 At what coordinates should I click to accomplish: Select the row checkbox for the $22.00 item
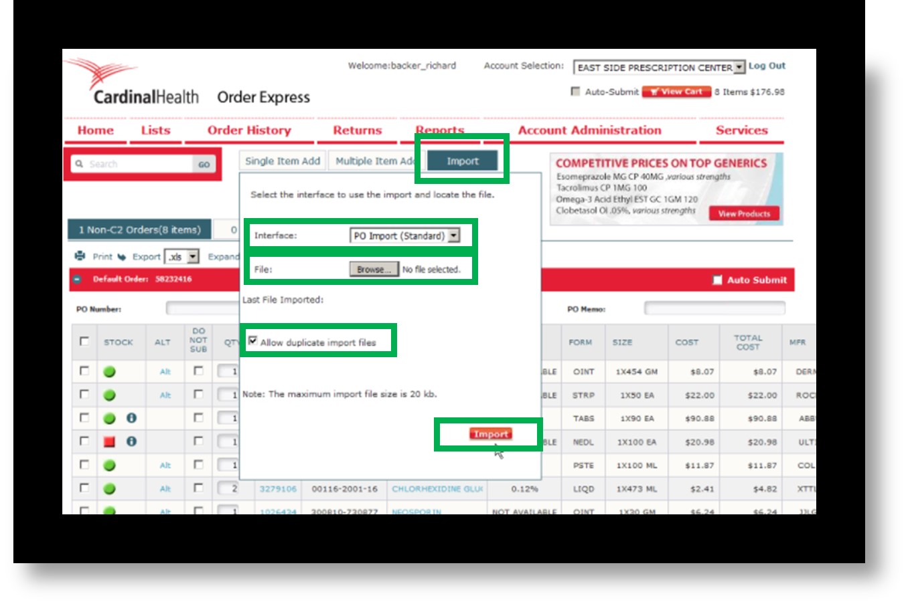84,394
